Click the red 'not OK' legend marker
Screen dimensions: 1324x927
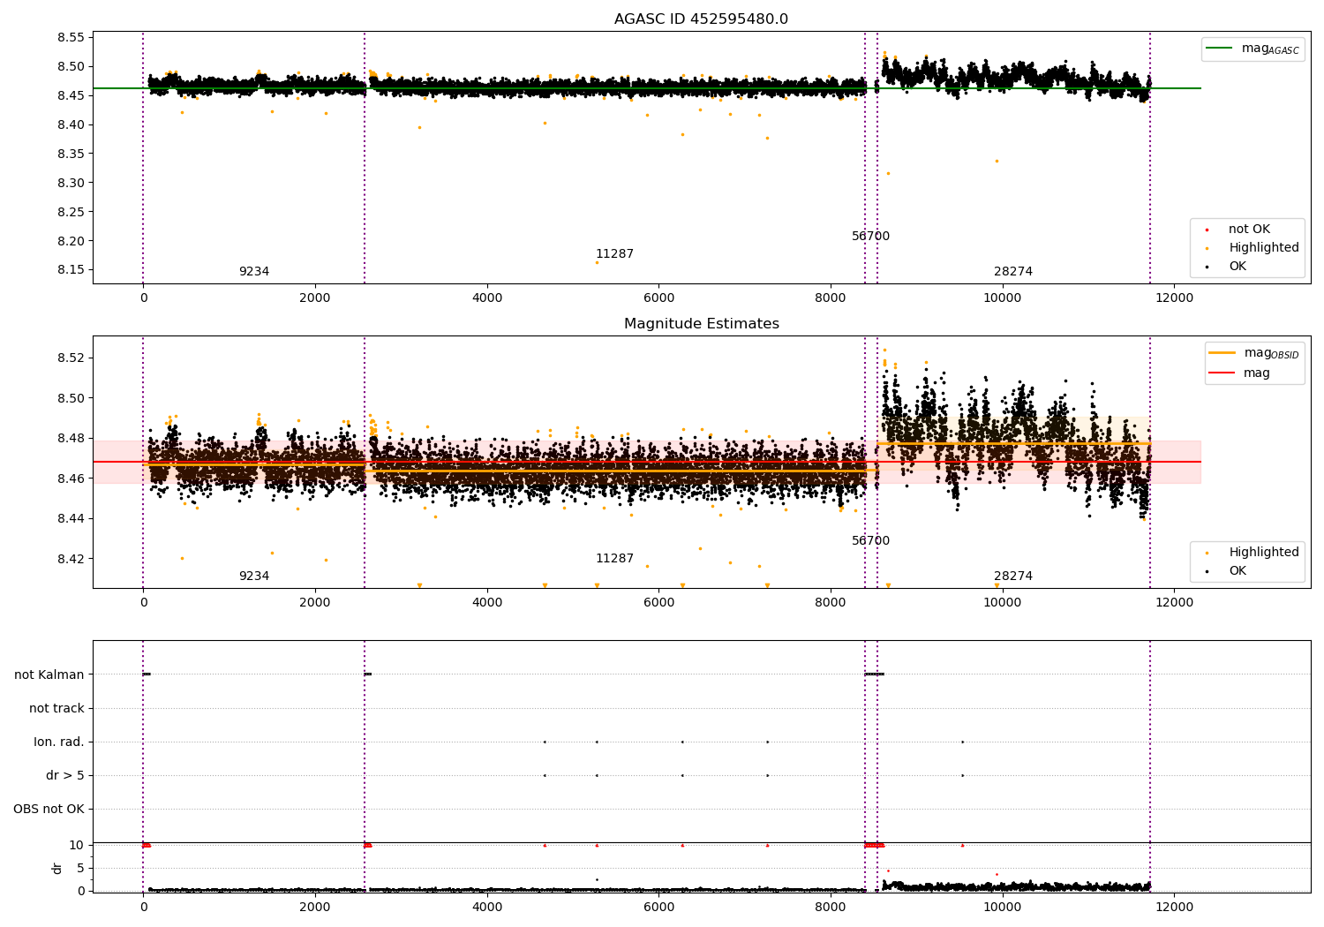pyautogui.click(x=1207, y=230)
